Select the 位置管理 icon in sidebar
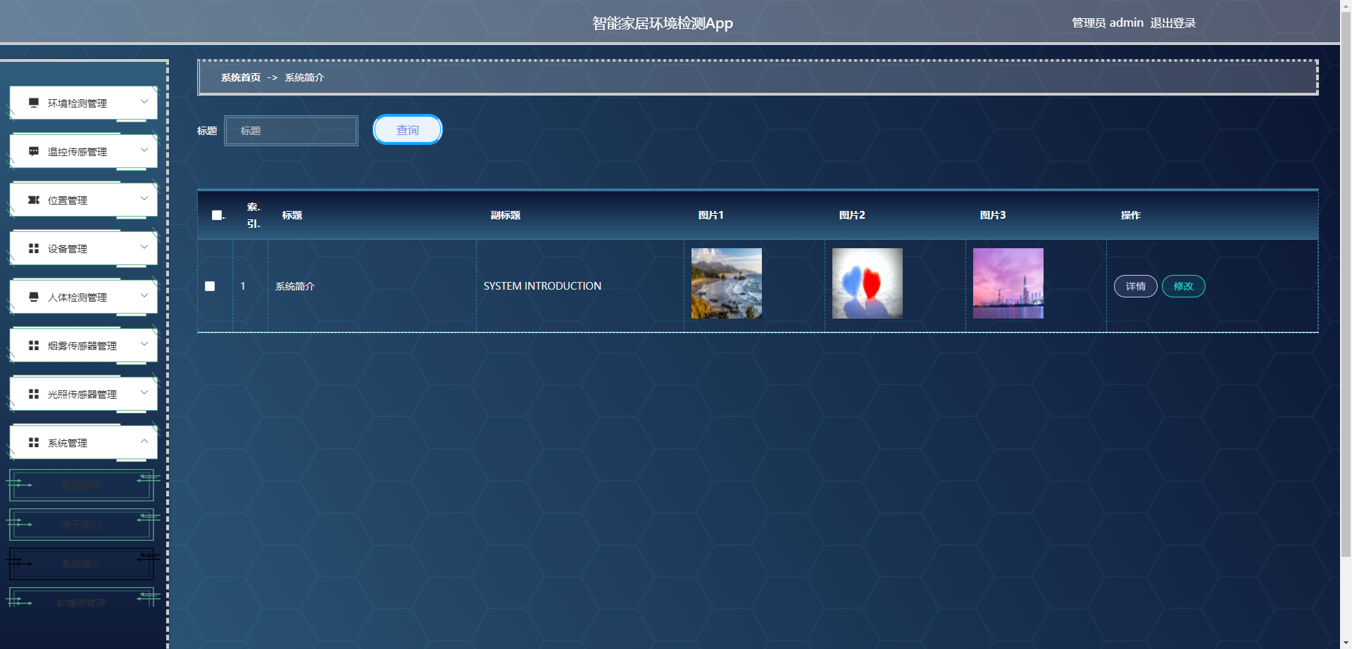 click(x=33, y=200)
